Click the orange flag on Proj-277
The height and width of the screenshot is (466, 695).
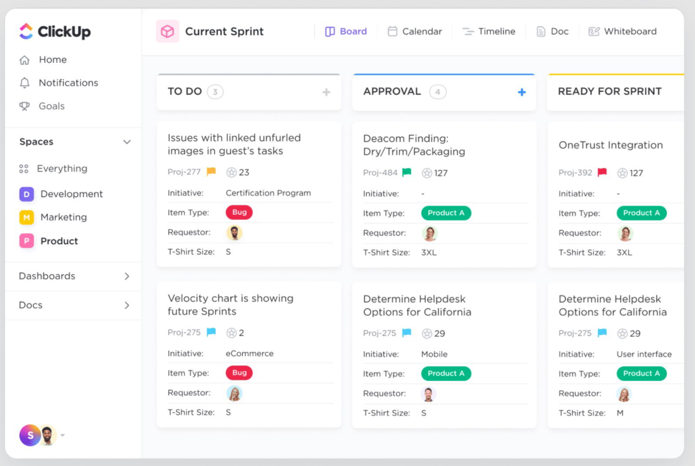pyautogui.click(x=211, y=172)
